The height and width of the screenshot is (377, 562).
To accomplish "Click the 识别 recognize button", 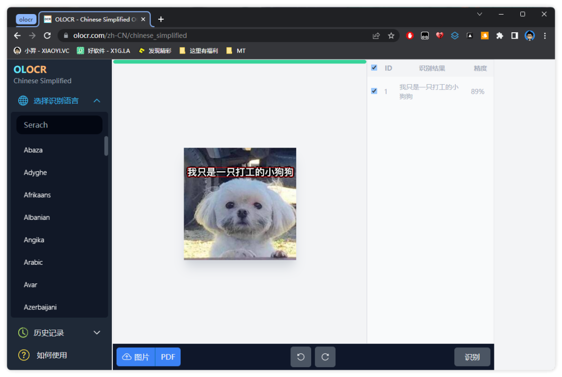I will [472, 357].
